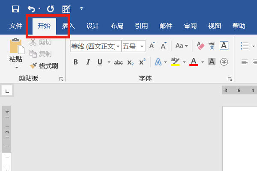Open Customize Quick Access Toolbar dropdown
This screenshot has width=257, height=171.
coord(81,9)
